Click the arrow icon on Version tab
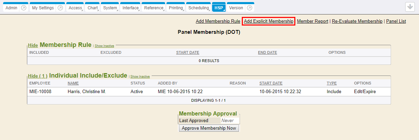The image size is (419, 140). [250, 8]
